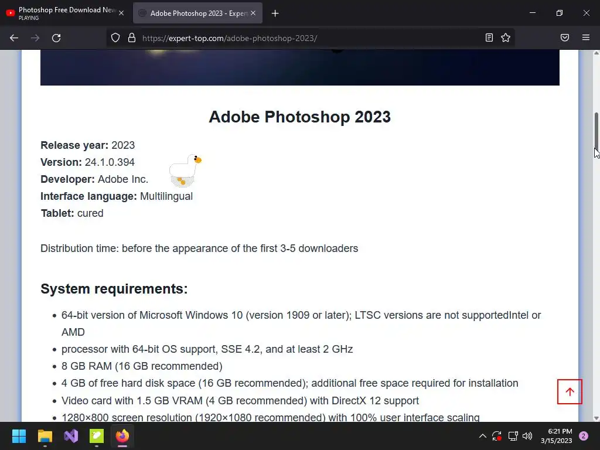Toggle reader view icon
Screen dimensions: 600x450
pyautogui.click(x=489, y=37)
